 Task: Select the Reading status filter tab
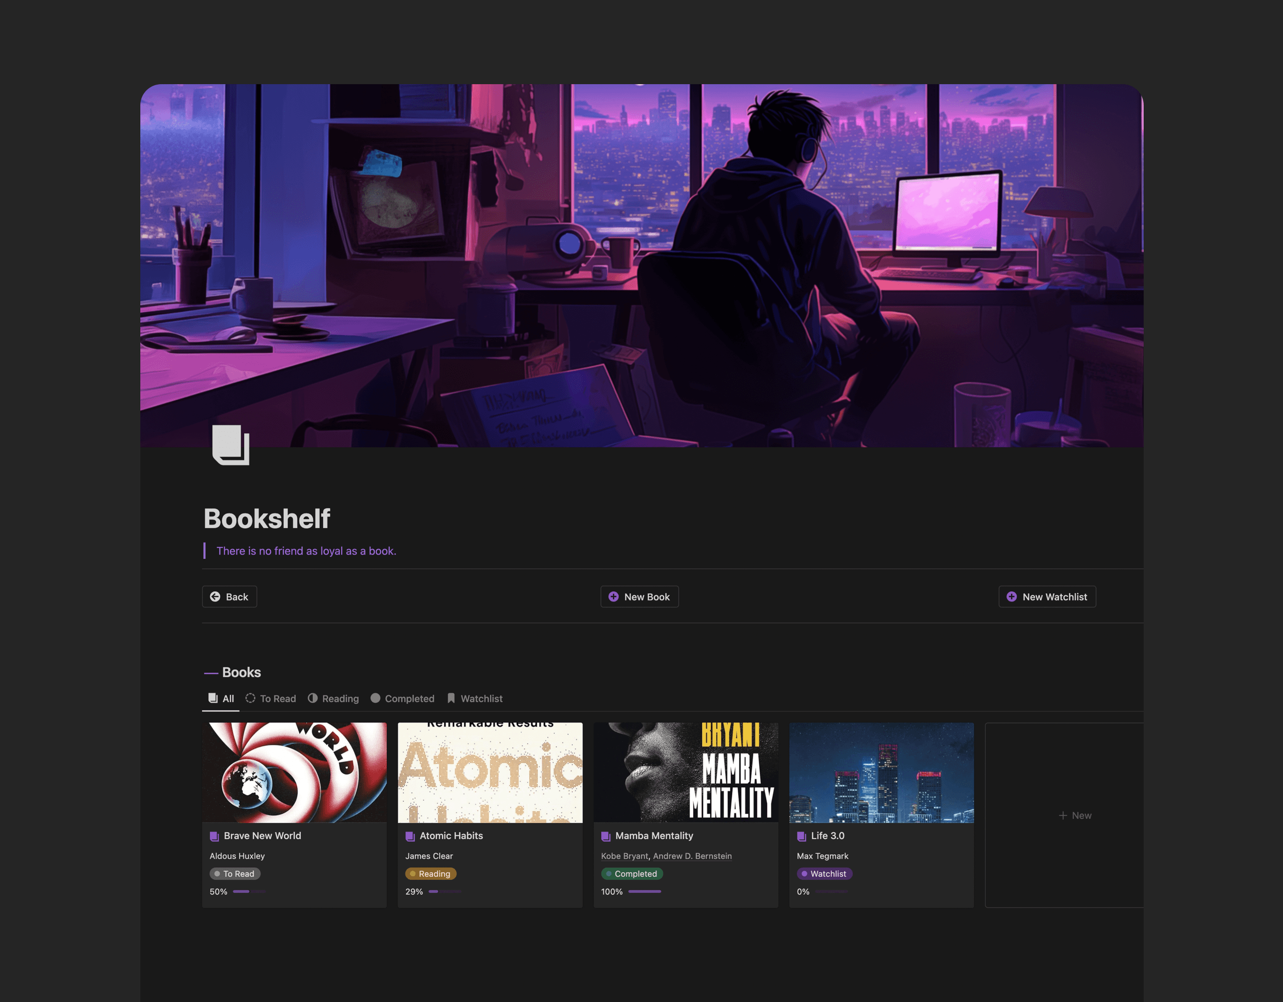[339, 699]
